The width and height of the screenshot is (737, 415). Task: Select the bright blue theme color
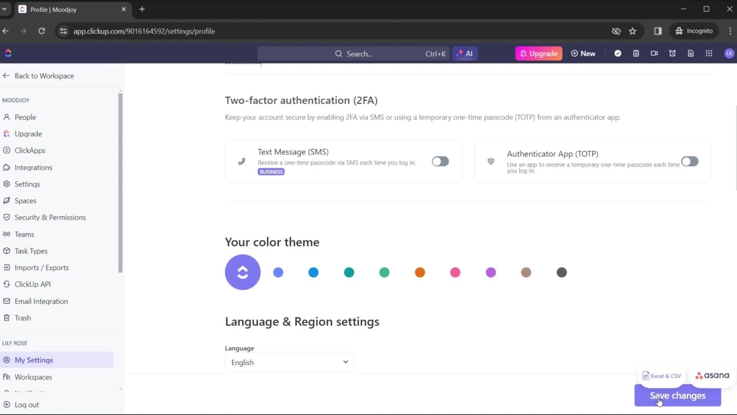pyautogui.click(x=314, y=272)
